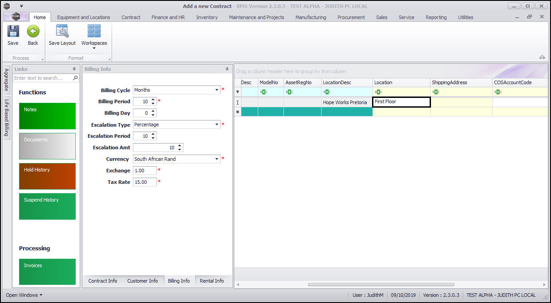The height and width of the screenshot is (303, 551).
Task: Click the new-row asterisk indicator
Action: coord(237,112)
